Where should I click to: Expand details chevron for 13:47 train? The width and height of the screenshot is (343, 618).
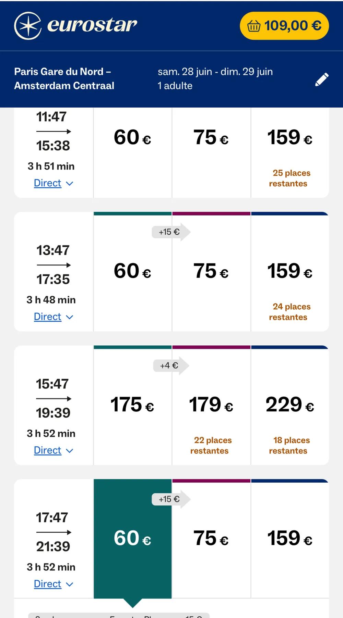70,317
